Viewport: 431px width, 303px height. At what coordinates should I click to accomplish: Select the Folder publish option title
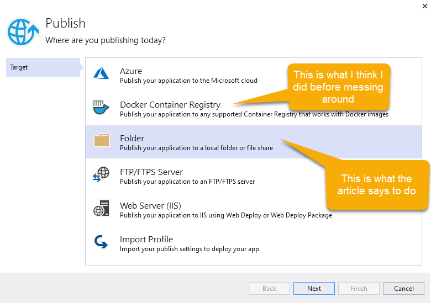(x=132, y=138)
